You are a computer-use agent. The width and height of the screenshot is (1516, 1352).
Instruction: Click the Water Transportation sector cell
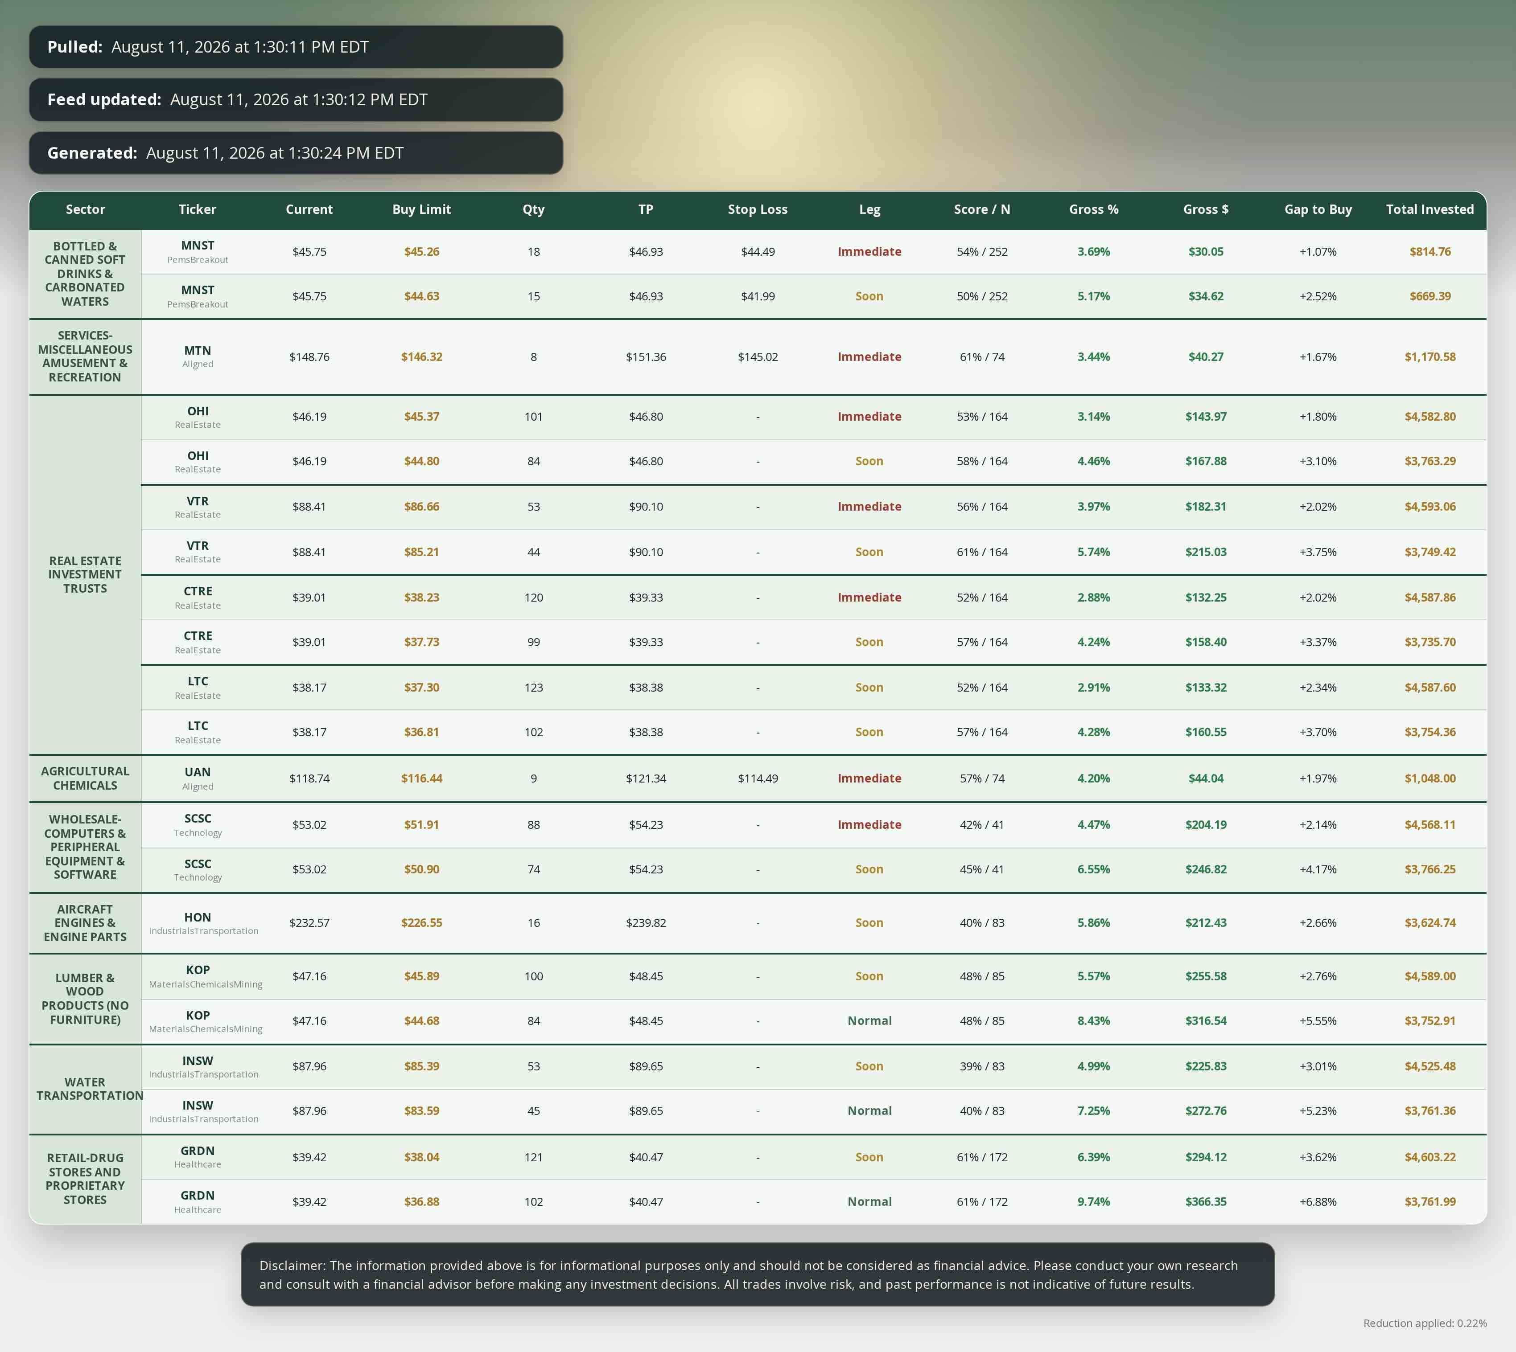[x=85, y=1089]
